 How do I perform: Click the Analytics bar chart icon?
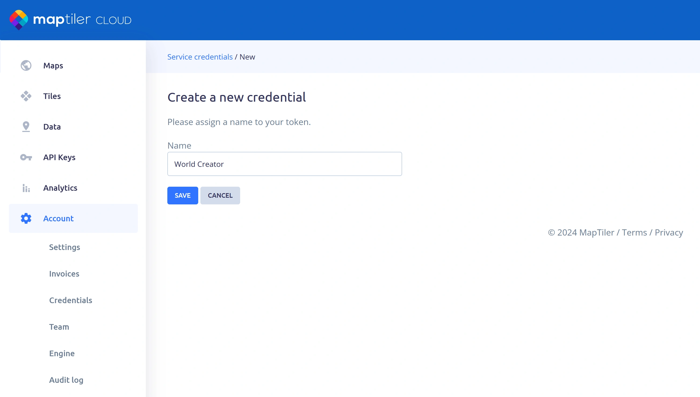pyautogui.click(x=26, y=188)
